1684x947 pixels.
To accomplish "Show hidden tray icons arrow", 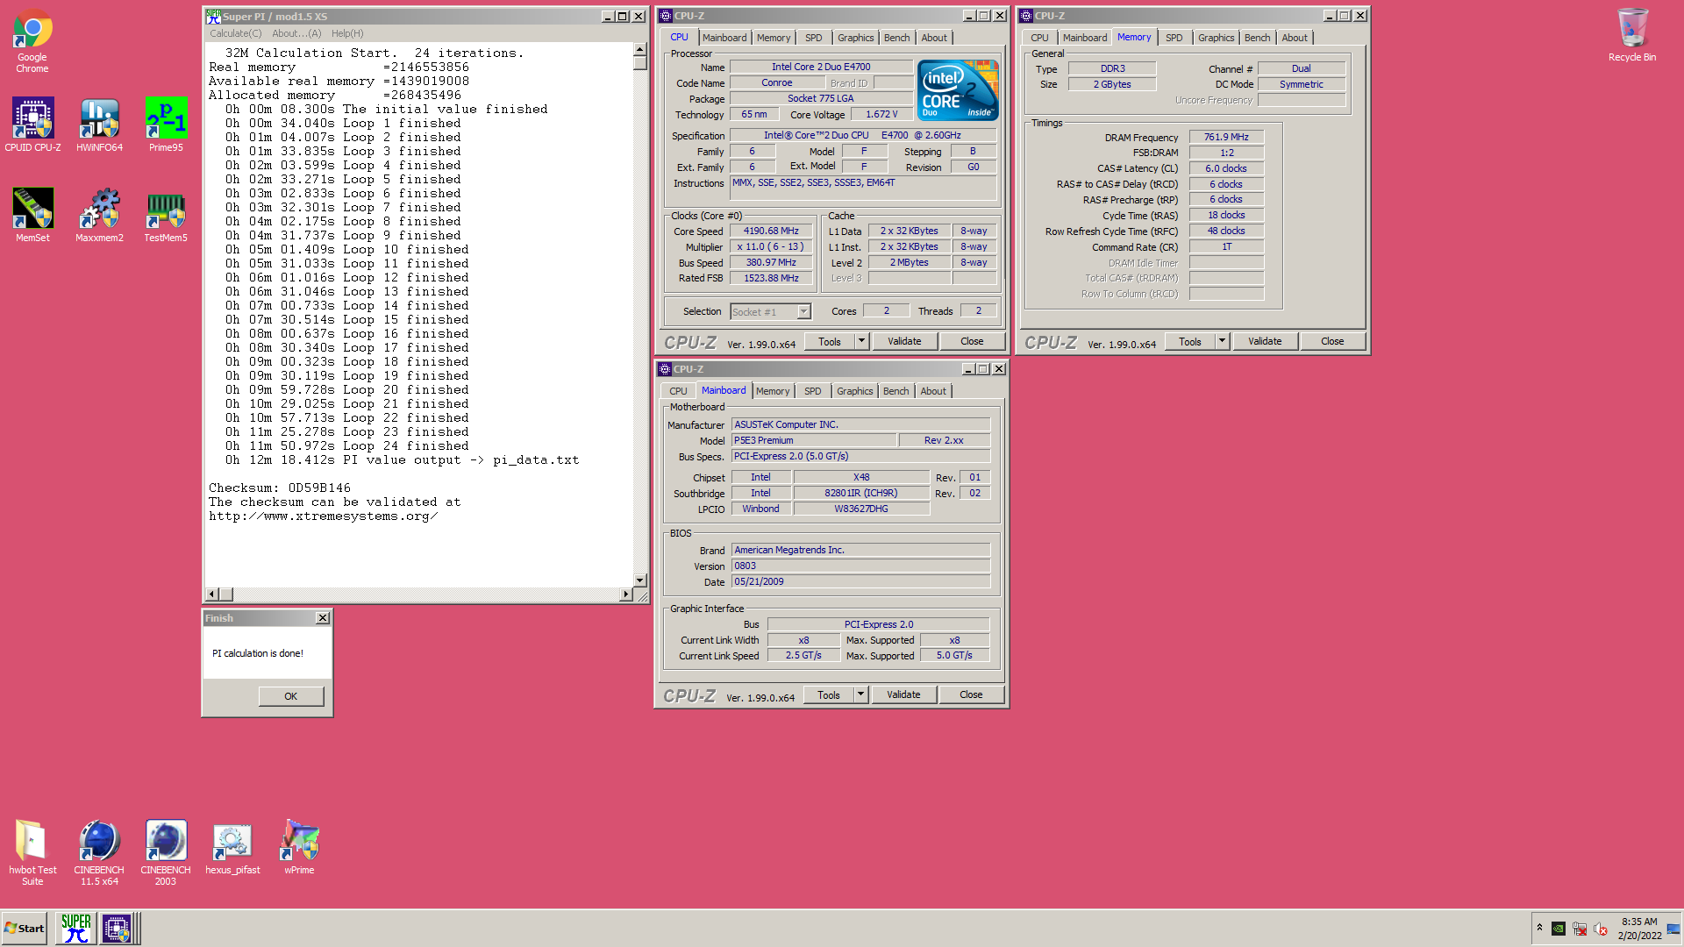I will click(x=1539, y=928).
